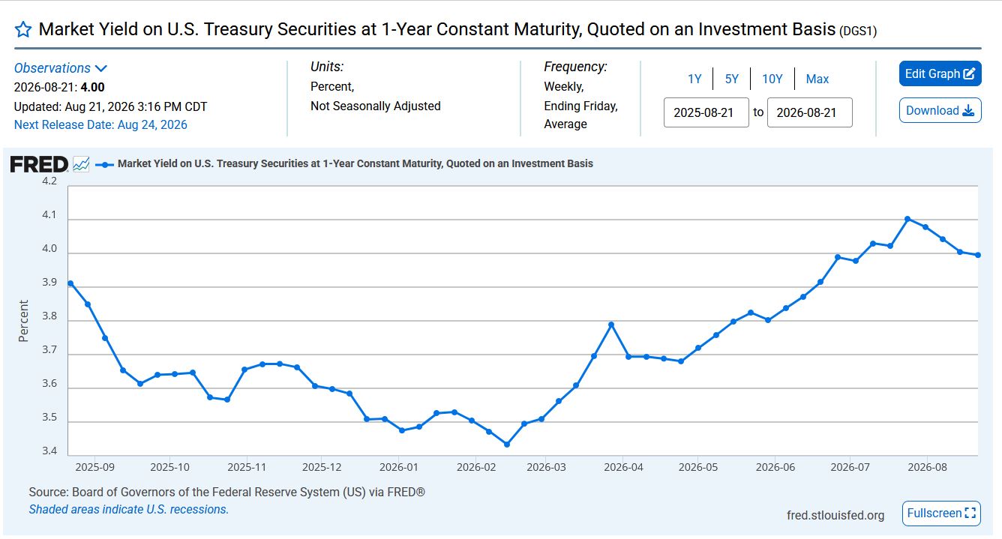Image resolution: width=1002 pixels, height=539 pixels.
Task: Click the end date field 2026-08-21
Action: 810,112
